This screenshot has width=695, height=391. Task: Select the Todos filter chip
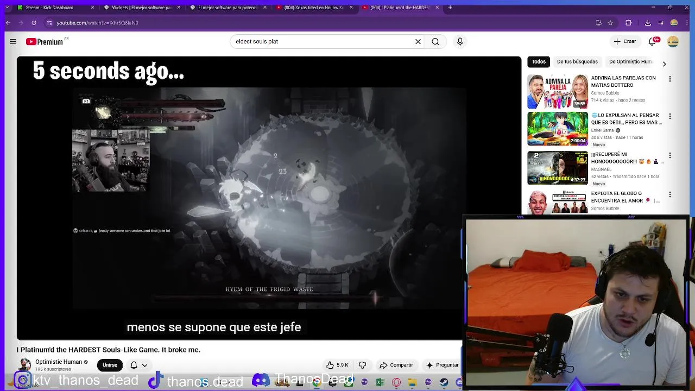pos(539,61)
